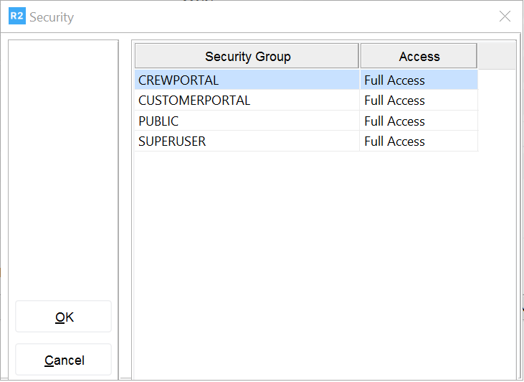Select the SUPERUSER security group row

click(x=172, y=141)
